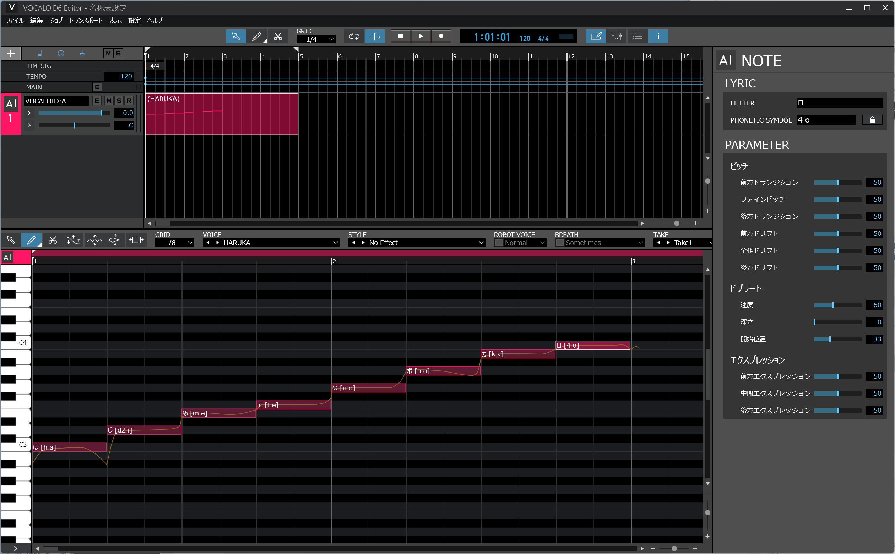Toggle global solo S button in track header

click(118, 54)
